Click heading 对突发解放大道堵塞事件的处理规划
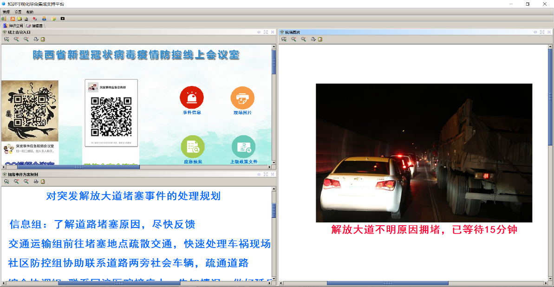 click(x=134, y=196)
